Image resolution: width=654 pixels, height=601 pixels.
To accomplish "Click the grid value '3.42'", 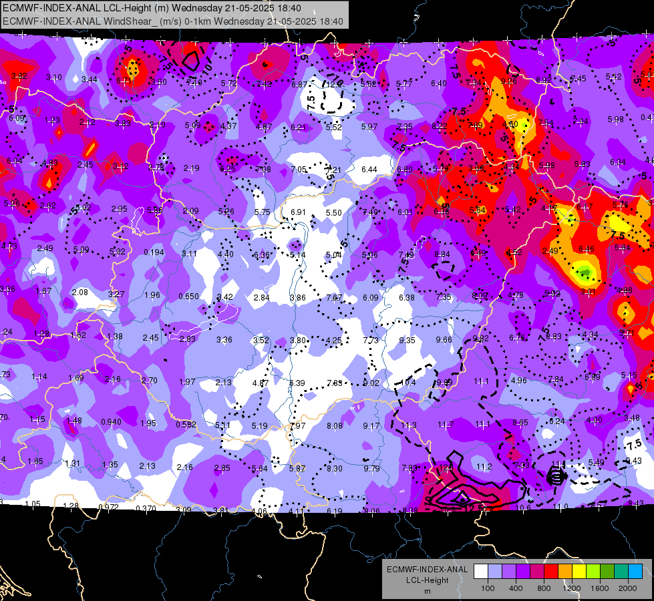I will coord(225,297).
